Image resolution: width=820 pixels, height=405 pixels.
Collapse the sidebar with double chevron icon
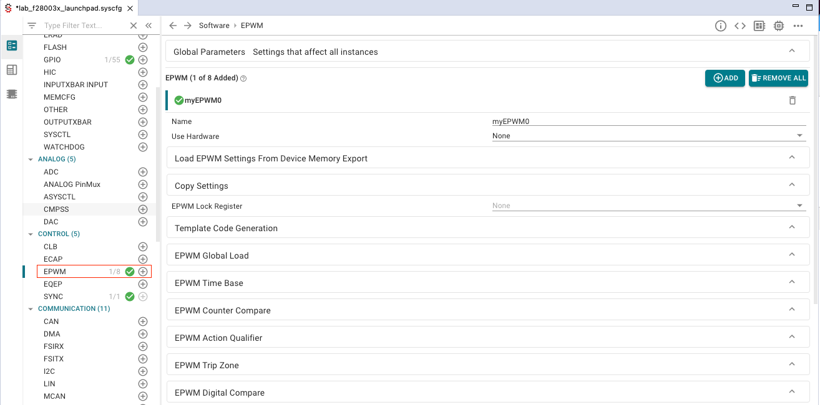pyautogui.click(x=149, y=26)
